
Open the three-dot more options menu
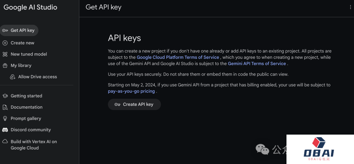click(350, 7)
